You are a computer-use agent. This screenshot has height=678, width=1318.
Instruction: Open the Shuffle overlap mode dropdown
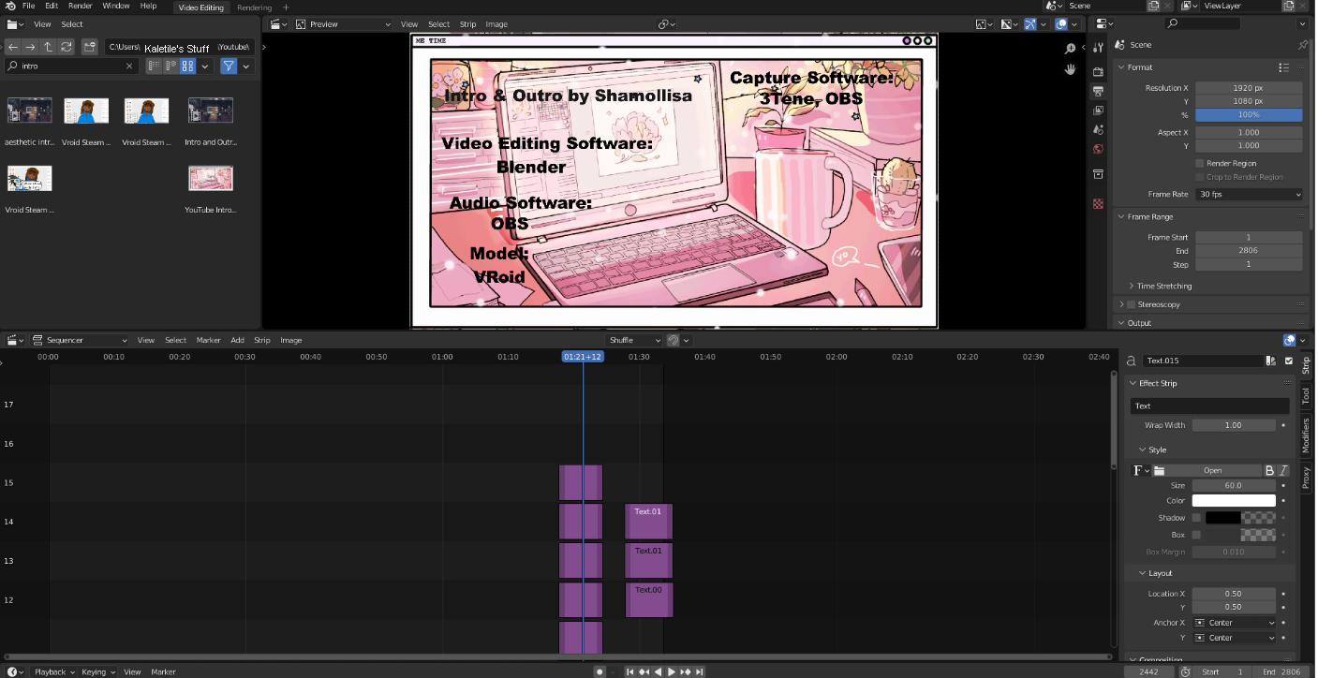634,340
